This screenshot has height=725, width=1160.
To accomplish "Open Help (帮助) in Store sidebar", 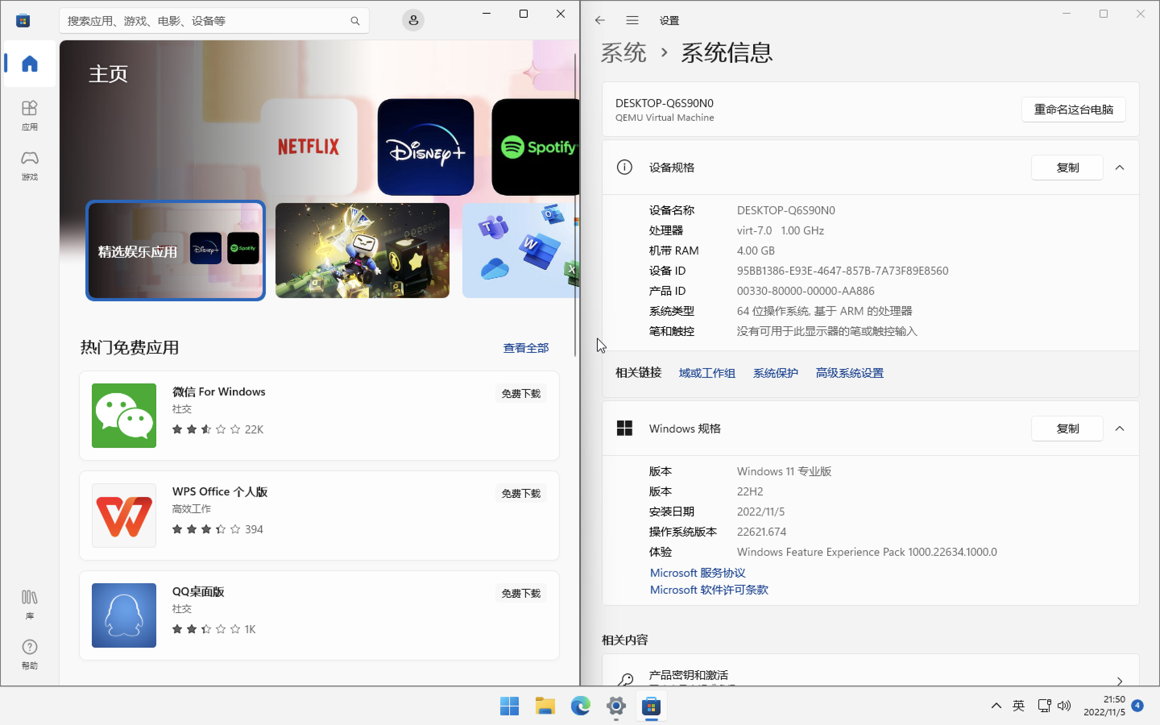I will [29, 655].
